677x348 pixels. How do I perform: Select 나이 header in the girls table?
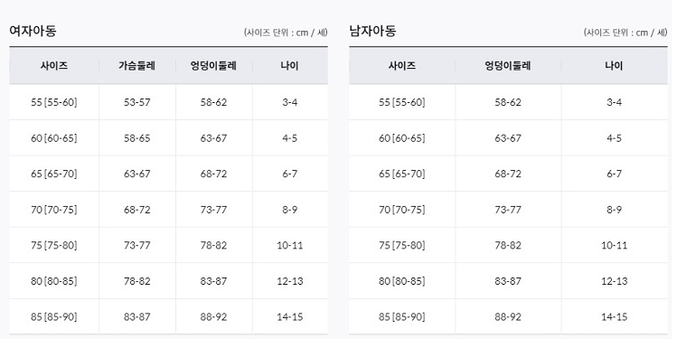click(289, 66)
